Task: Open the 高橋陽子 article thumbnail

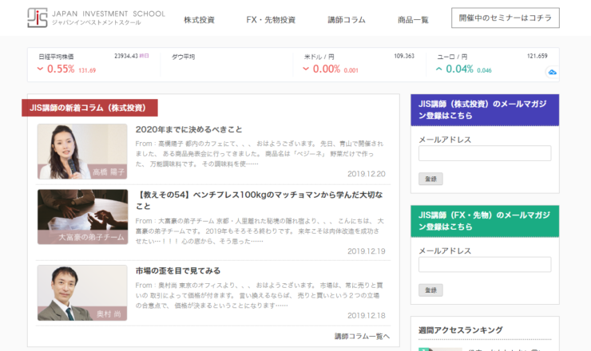Action: pyautogui.click(x=81, y=152)
